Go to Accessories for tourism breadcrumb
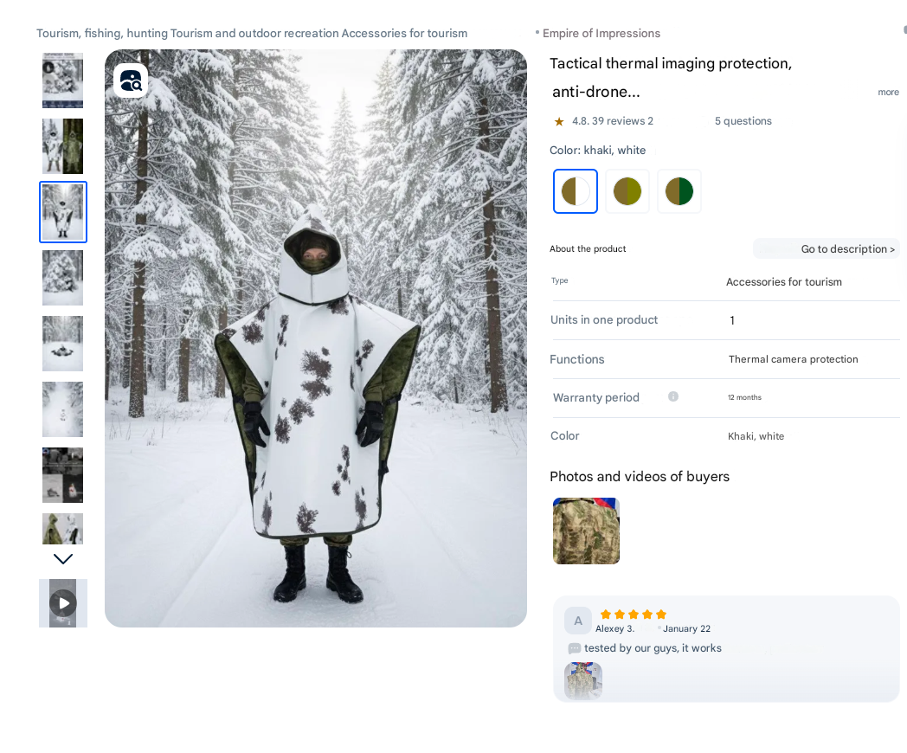 (404, 33)
